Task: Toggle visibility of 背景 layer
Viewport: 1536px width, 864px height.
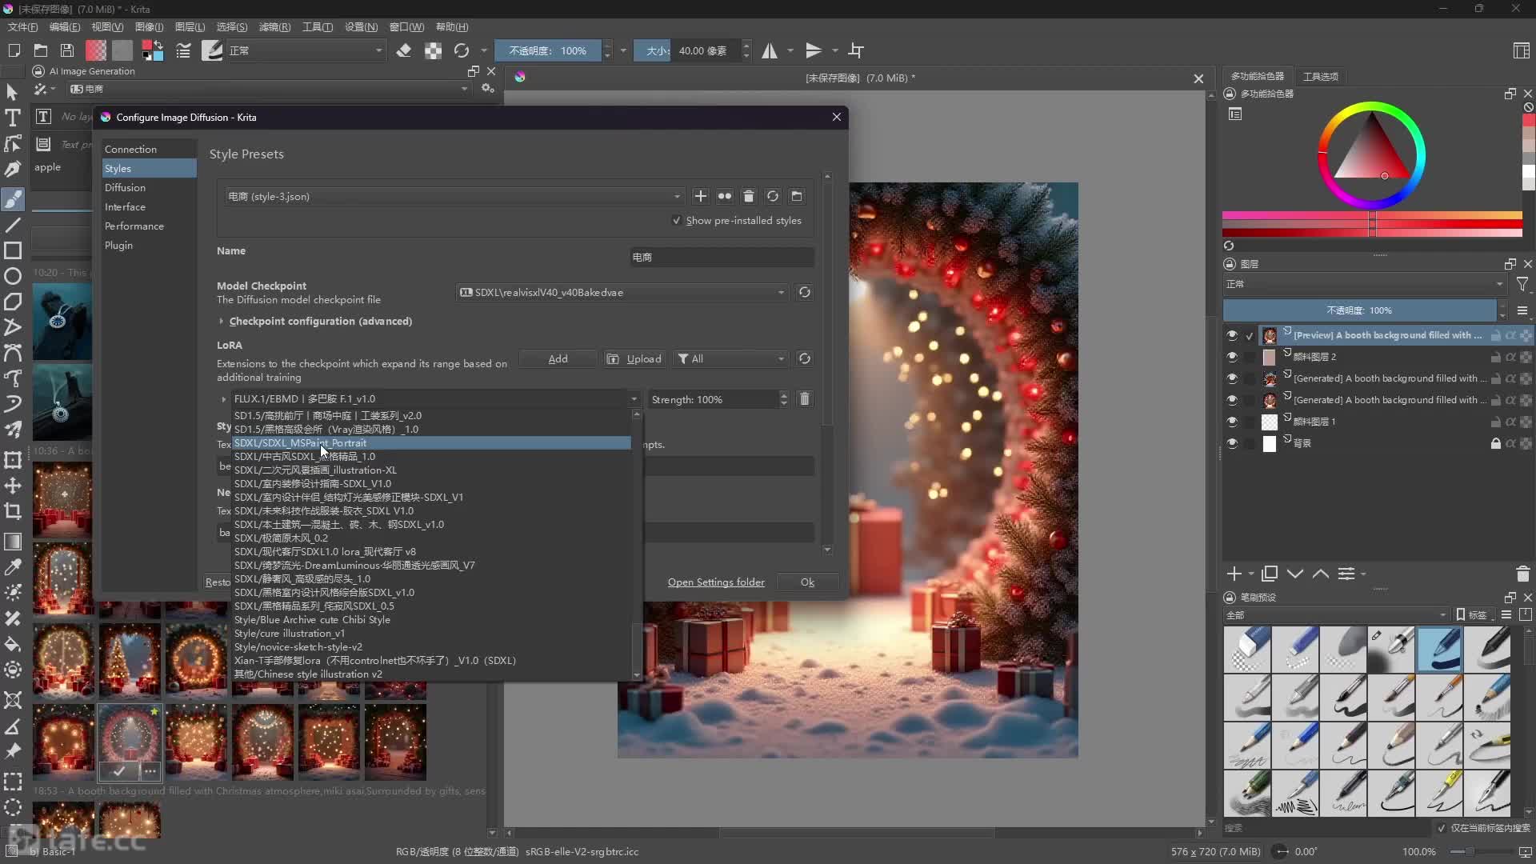Action: (1232, 443)
